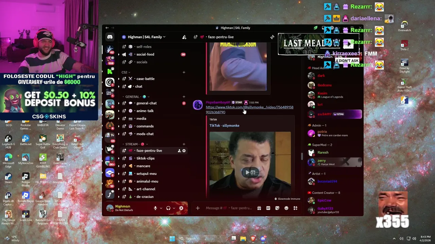Open the mods-chat channel
Image resolution: width=435 pixels, height=244 pixels.
click(x=153, y=134)
